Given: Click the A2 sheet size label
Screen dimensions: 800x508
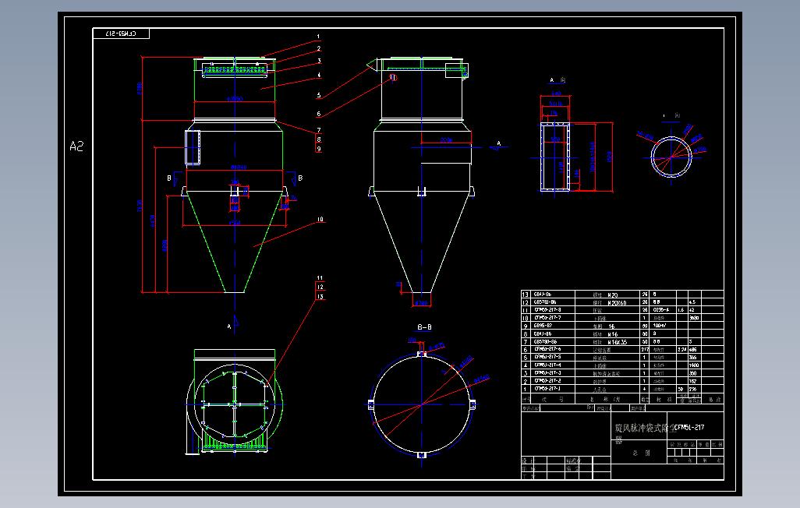Looking at the screenshot, I should pyautogui.click(x=76, y=146).
